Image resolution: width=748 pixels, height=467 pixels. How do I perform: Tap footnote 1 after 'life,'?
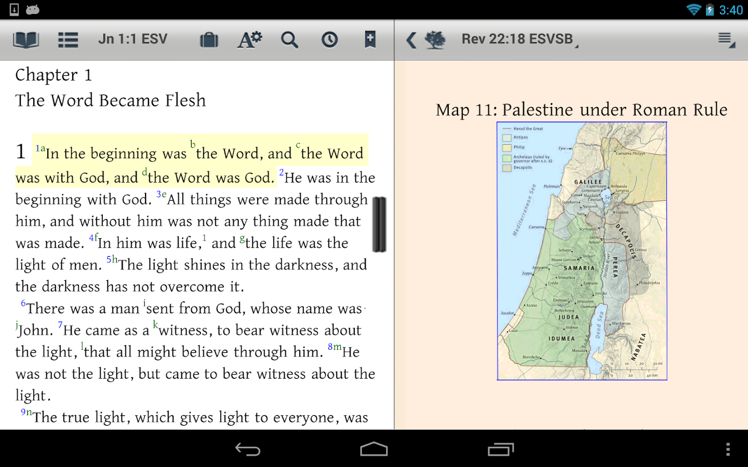(x=204, y=238)
